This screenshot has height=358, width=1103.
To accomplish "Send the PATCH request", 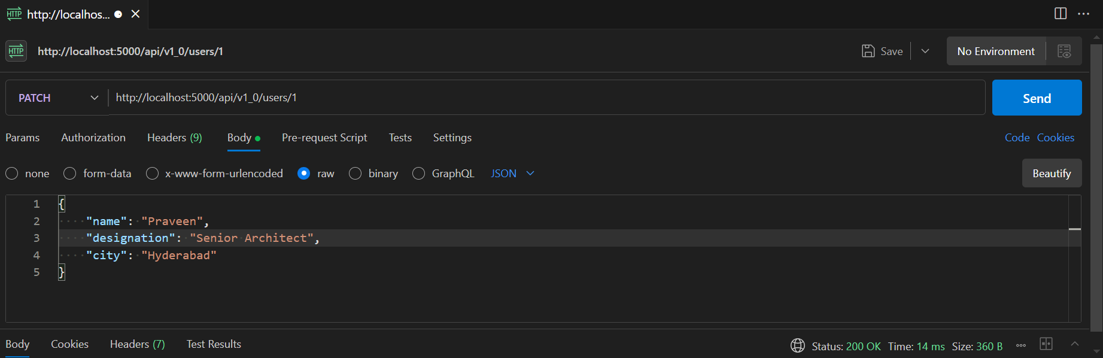I will pos(1037,98).
